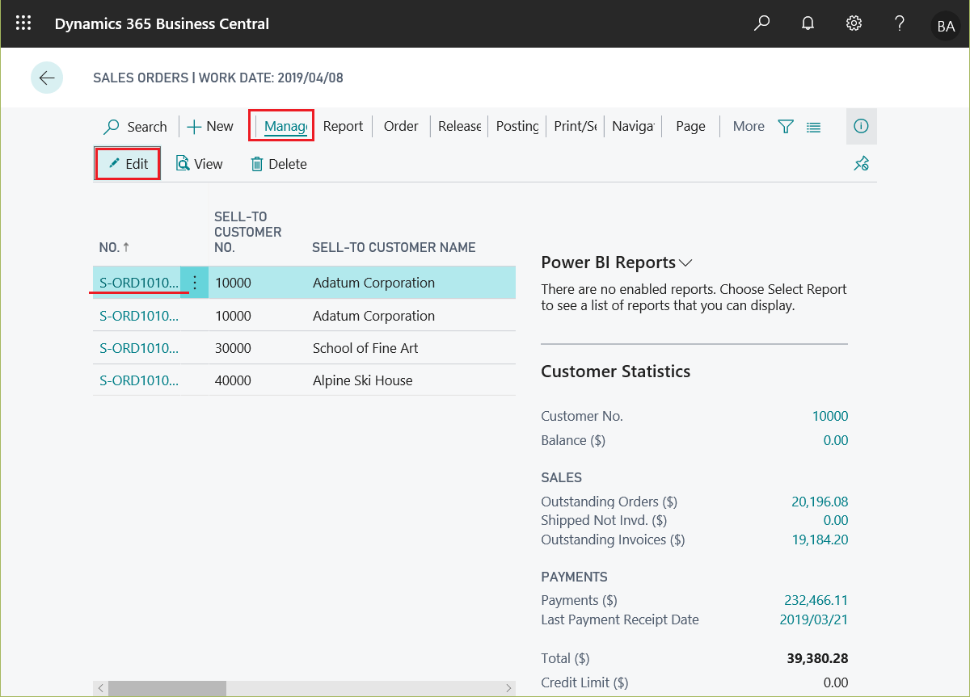Open the Print/Send menu

575,126
